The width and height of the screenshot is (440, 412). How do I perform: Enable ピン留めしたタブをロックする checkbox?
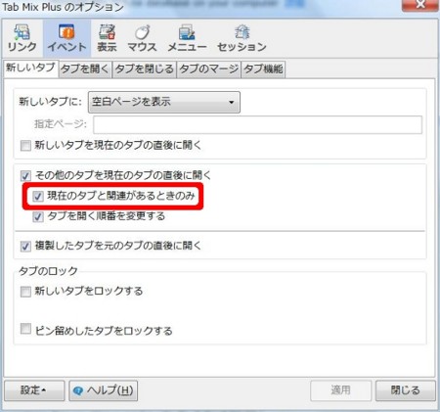pyautogui.click(x=25, y=329)
